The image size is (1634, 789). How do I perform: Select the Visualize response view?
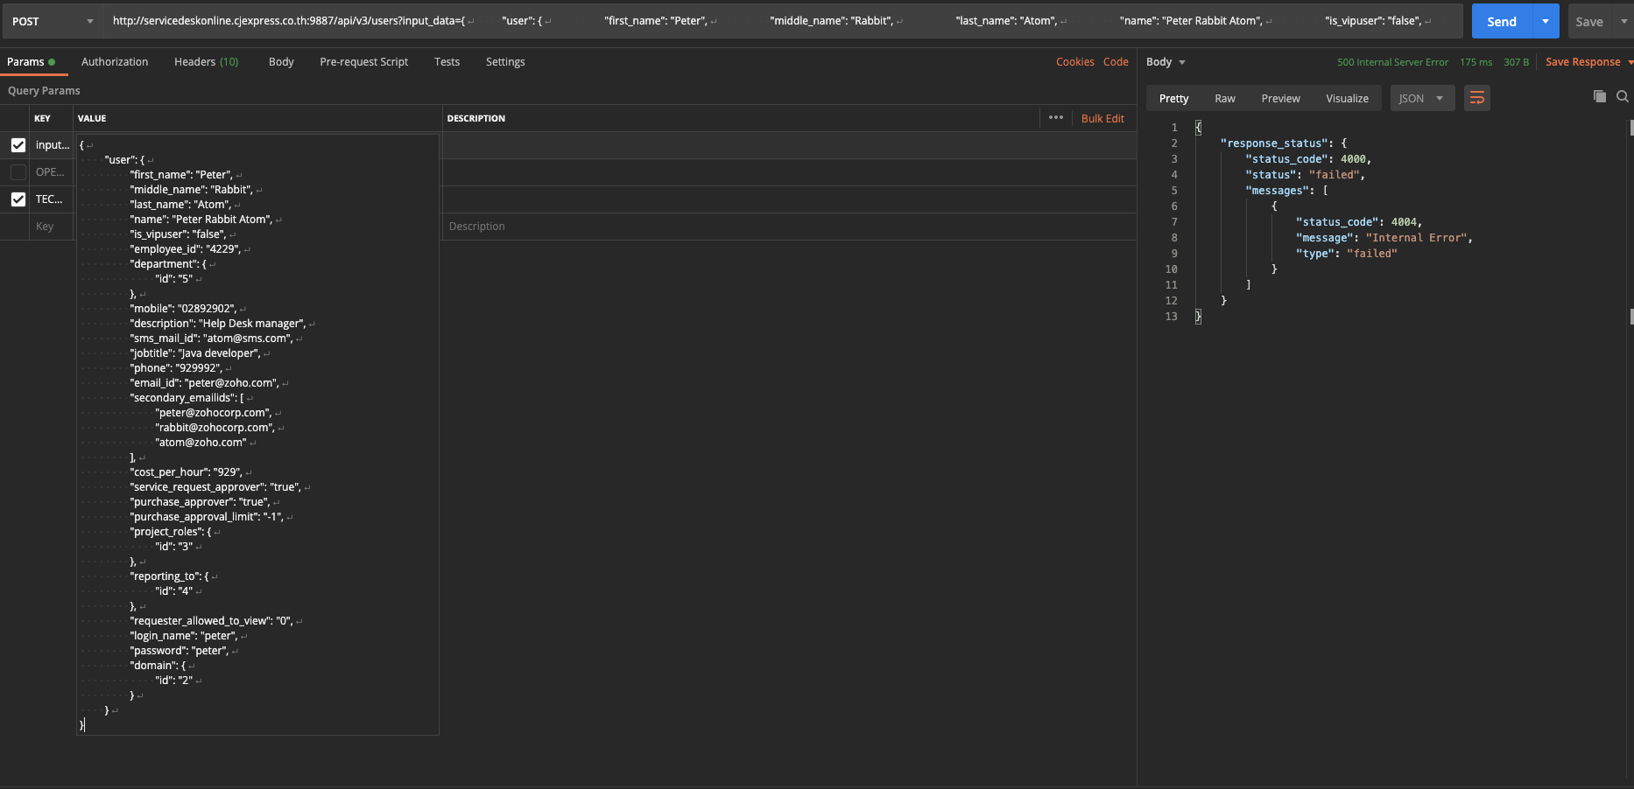tap(1347, 98)
